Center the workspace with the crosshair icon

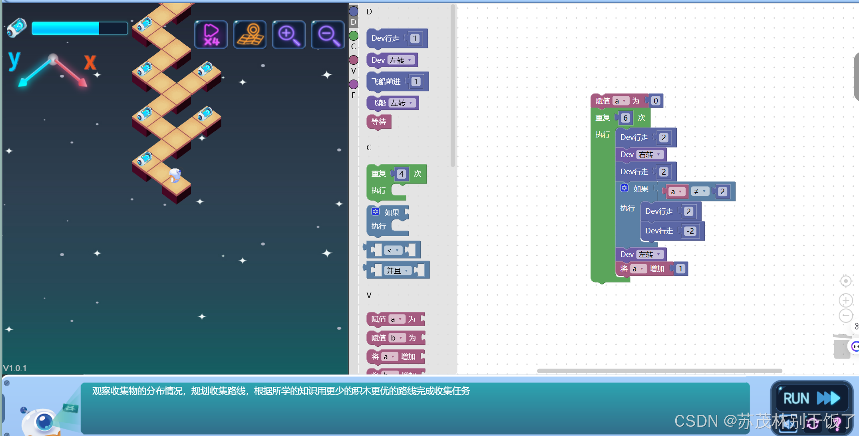(x=845, y=281)
